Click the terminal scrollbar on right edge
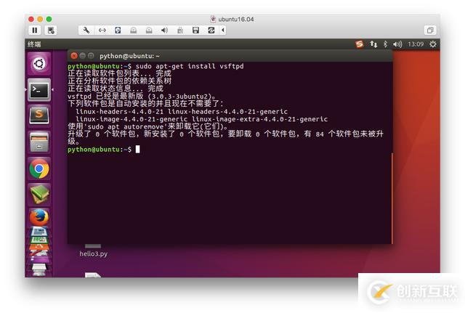465x313 pixels. [392, 198]
